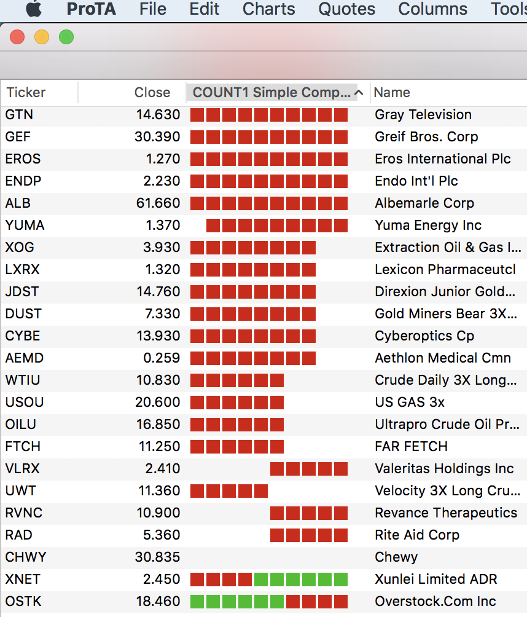Select the UWT ticker
The width and height of the screenshot is (527, 617).
coord(20,490)
